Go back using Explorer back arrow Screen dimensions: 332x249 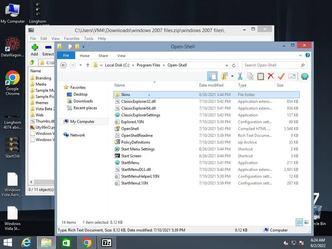pos(63,65)
